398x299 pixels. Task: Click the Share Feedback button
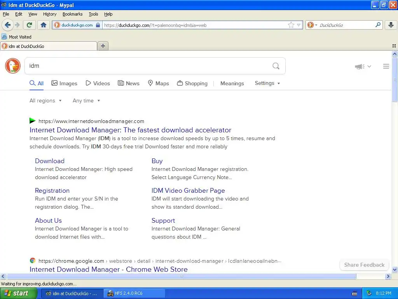coord(364,265)
